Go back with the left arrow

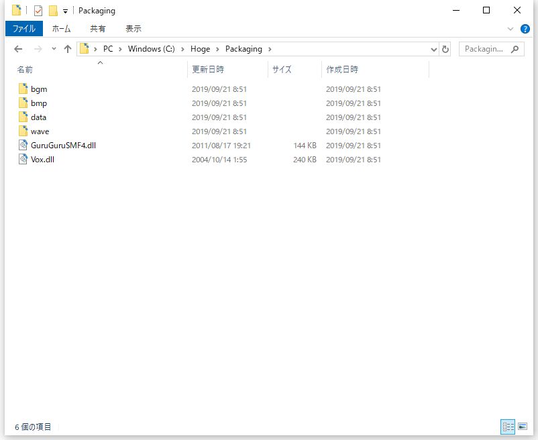tap(18, 49)
